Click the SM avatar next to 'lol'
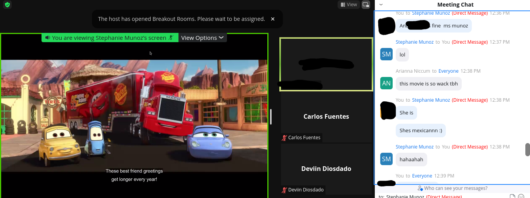This screenshot has height=198, width=530. [x=386, y=55]
